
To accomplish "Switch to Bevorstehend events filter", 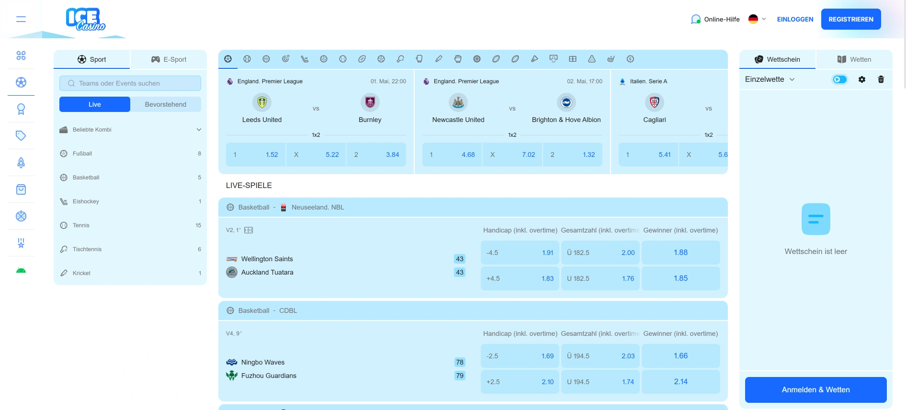I will (166, 104).
